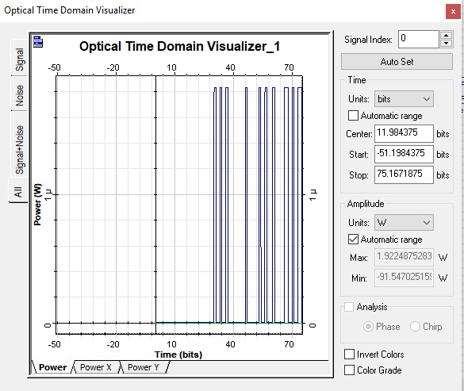464x391 pixels.
Task: Edit the Center time value field
Action: [404, 133]
